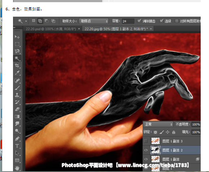The width and height of the screenshot is (209, 172).
Task: Toggle the 连续 contiguous checkbox
Action: (x=161, y=21)
